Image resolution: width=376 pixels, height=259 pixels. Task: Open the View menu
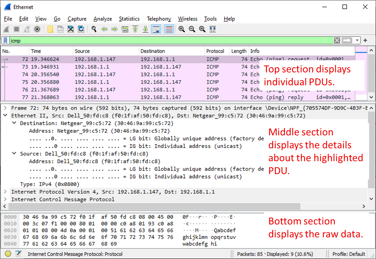(x=41, y=19)
